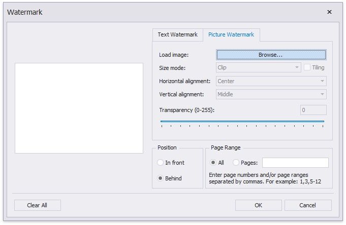The image size is (346, 225).
Task: Choose the Pages radio button
Action: pyautogui.click(x=236, y=163)
